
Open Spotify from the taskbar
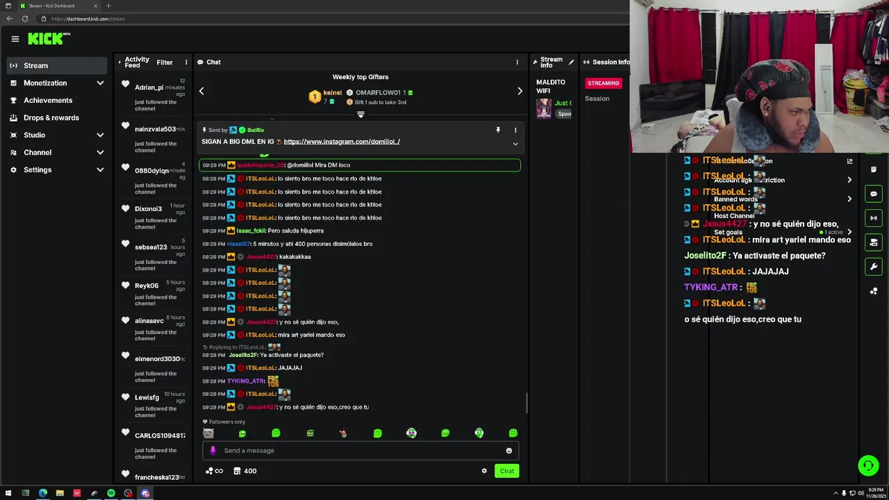click(111, 493)
